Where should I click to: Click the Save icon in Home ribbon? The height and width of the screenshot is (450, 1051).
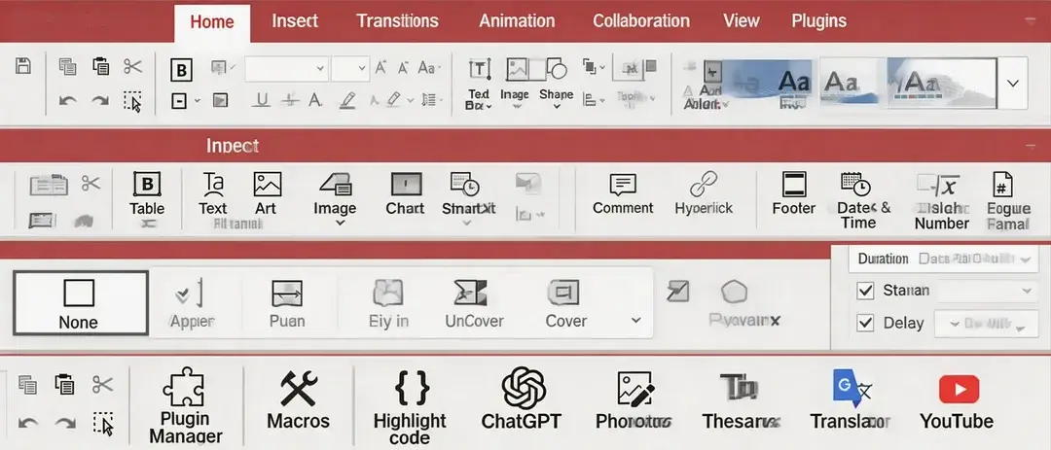pos(23,66)
